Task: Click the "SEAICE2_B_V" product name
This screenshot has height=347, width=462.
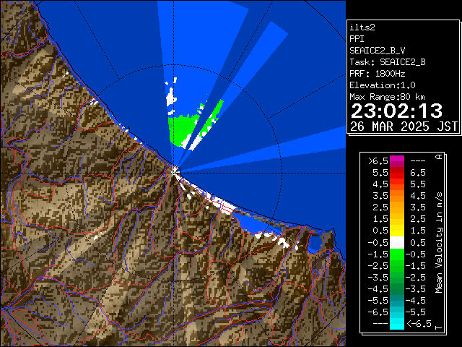Action: [377, 51]
